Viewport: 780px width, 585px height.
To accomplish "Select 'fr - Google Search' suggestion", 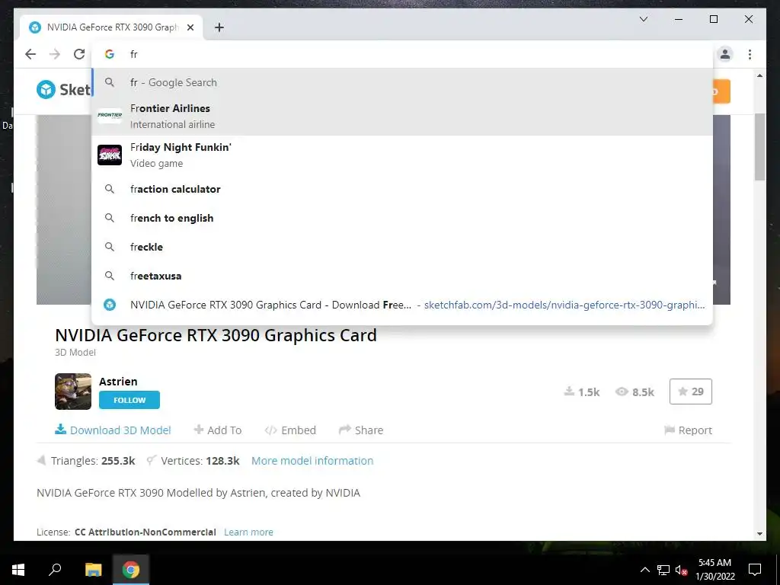I will pos(402,82).
